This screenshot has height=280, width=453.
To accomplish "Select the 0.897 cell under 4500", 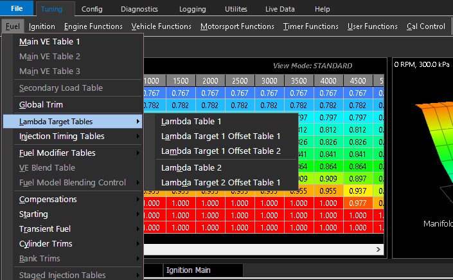I will click(x=358, y=179).
